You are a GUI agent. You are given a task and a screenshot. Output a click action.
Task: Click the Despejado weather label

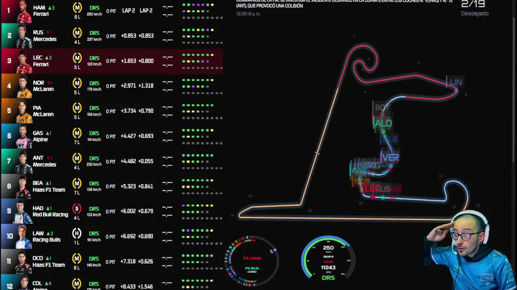[x=475, y=13]
